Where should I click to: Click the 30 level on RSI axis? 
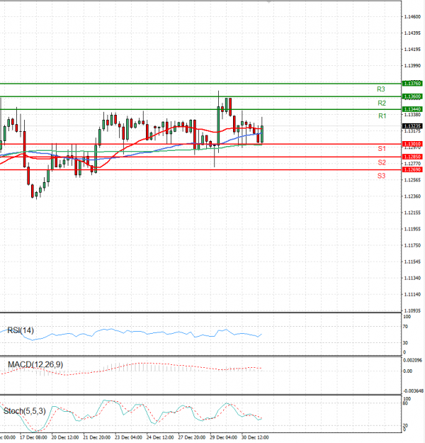[405, 342]
